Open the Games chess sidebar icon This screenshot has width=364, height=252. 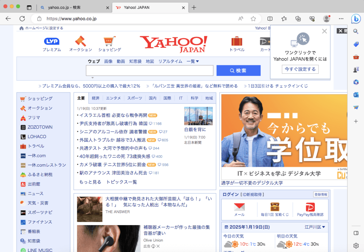[x=356, y=69]
